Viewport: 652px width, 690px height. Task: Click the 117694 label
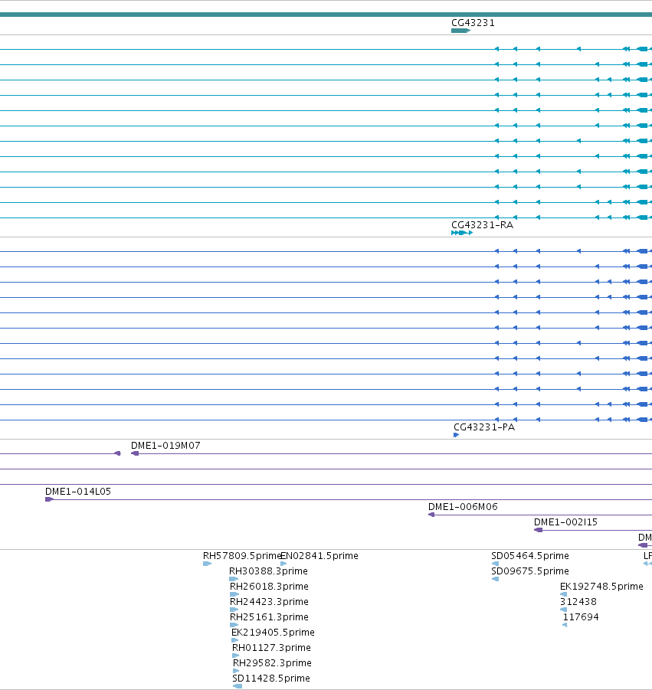[x=581, y=617]
